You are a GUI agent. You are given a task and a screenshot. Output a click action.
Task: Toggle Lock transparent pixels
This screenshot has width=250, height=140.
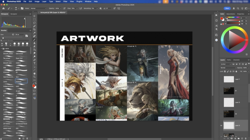click(225, 72)
